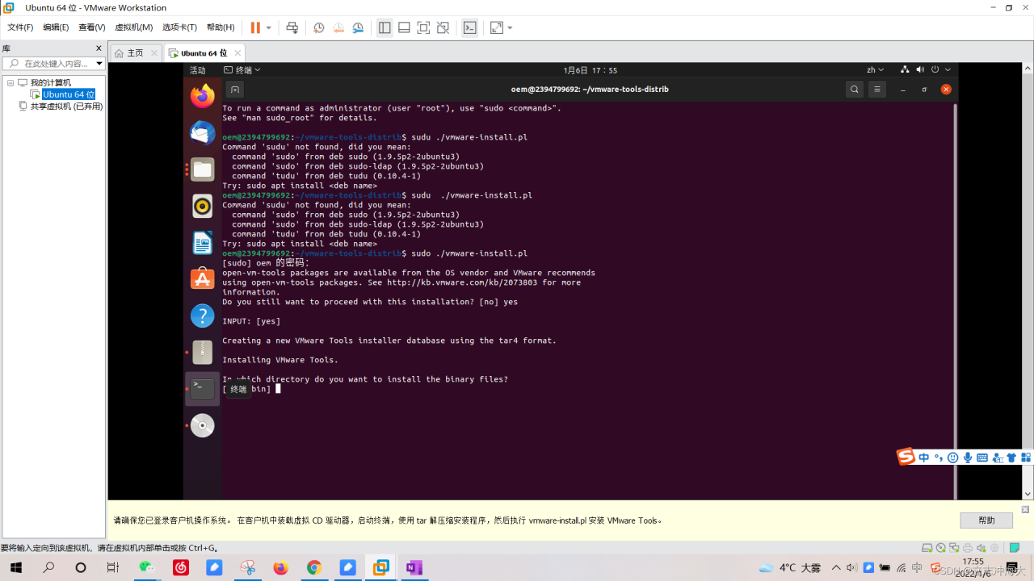This screenshot has width=1034, height=581.
Task: Open the power options dropdown arrow beside pause
Action: (269, 27)
